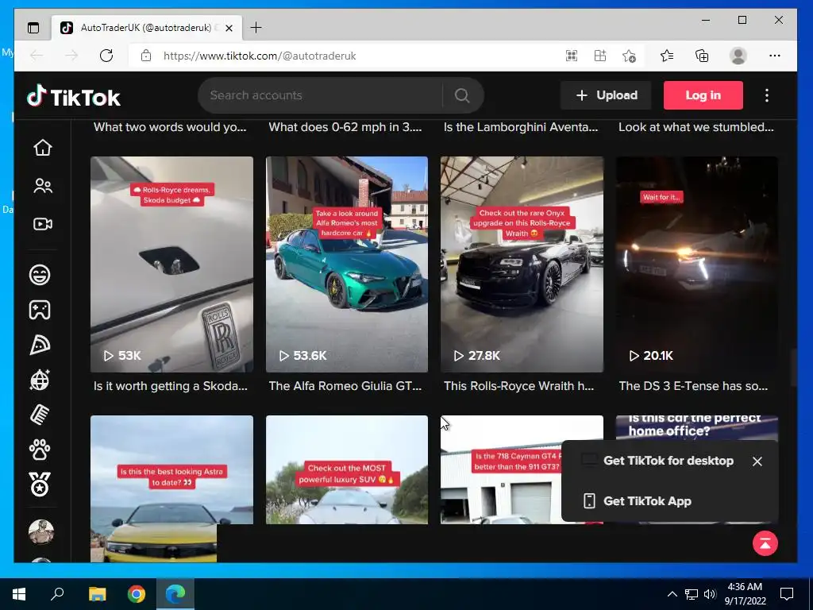Image resolution: width=813 pixels, height=610 pixels.
Task: Select the Food pizza category icon
Action: (40, 345)
